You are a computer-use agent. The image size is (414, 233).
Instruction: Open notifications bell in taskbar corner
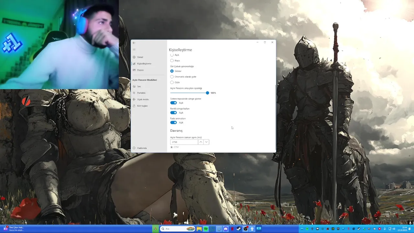[x=409, y=229]
